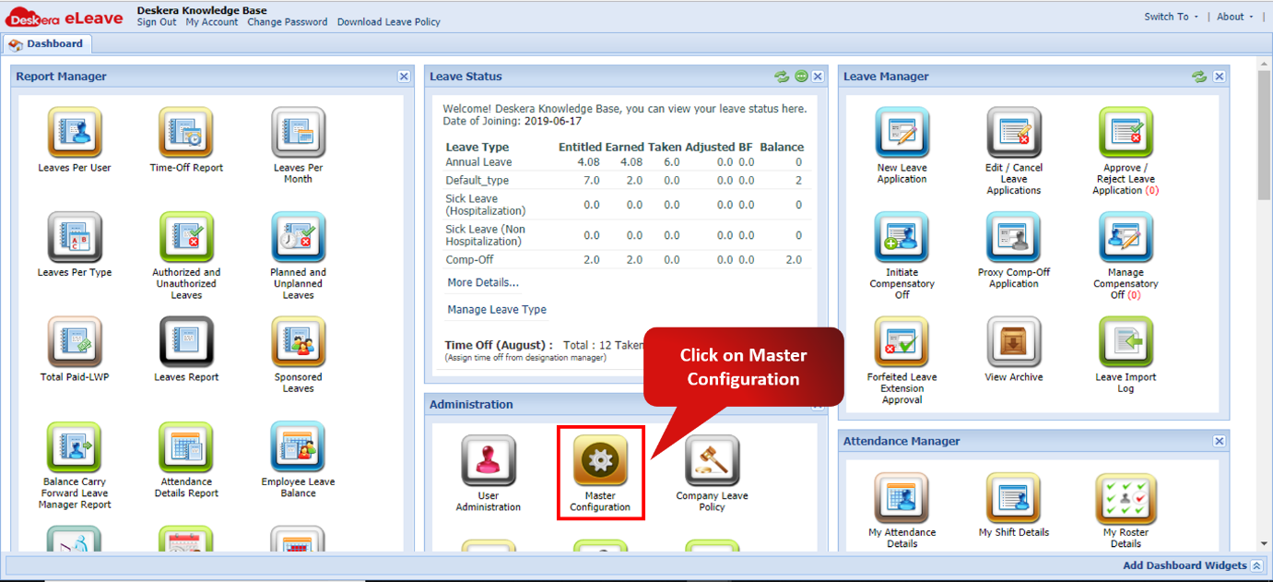The image size is (1273, 582).
Task: Refresh the Leave Status widget
Action: coord(782,77)
